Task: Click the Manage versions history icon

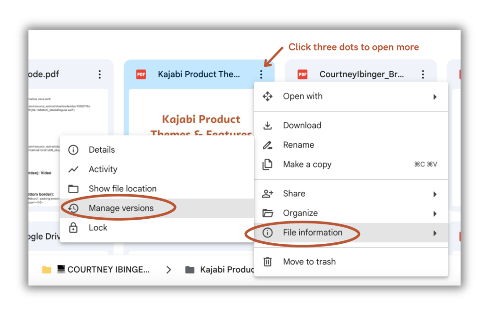Action: tap(73, 208)
